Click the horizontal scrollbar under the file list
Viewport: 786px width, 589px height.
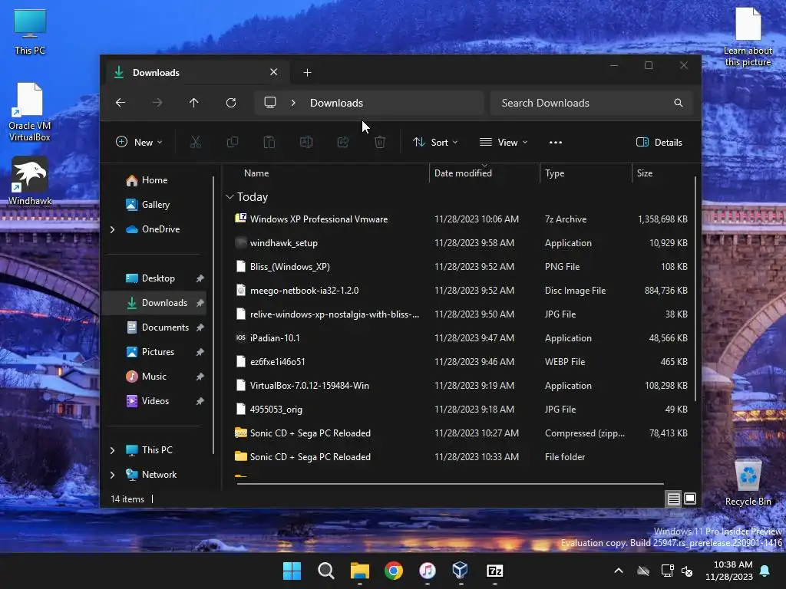[x=450, y=484]
